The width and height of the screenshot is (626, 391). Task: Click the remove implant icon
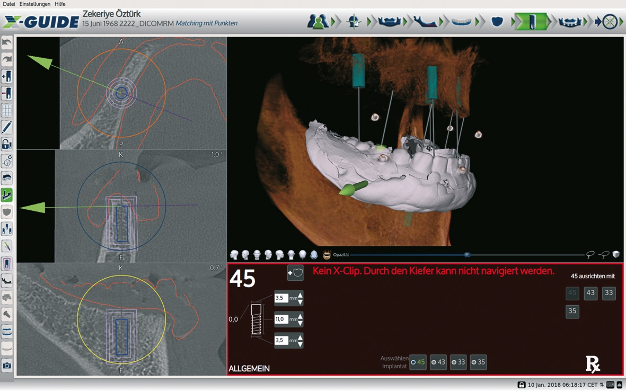pyautogui.click(x=7, y=94)
